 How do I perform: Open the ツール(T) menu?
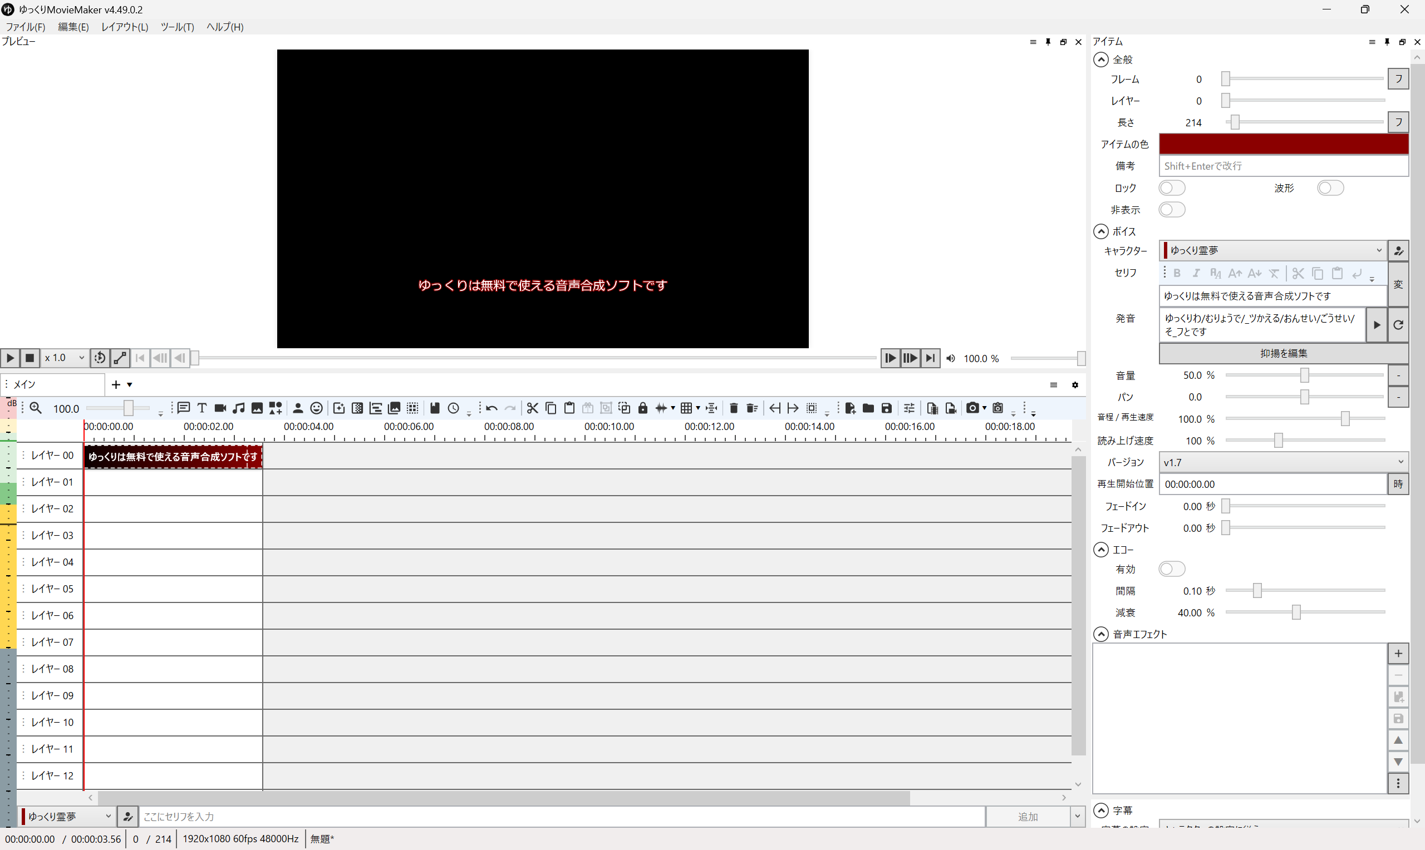click(x=177, y=27)
